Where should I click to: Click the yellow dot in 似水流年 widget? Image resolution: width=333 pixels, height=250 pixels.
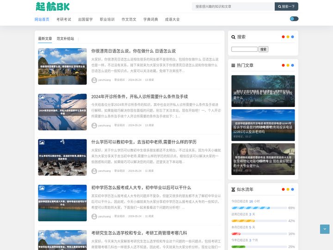[x=288, y=189]
